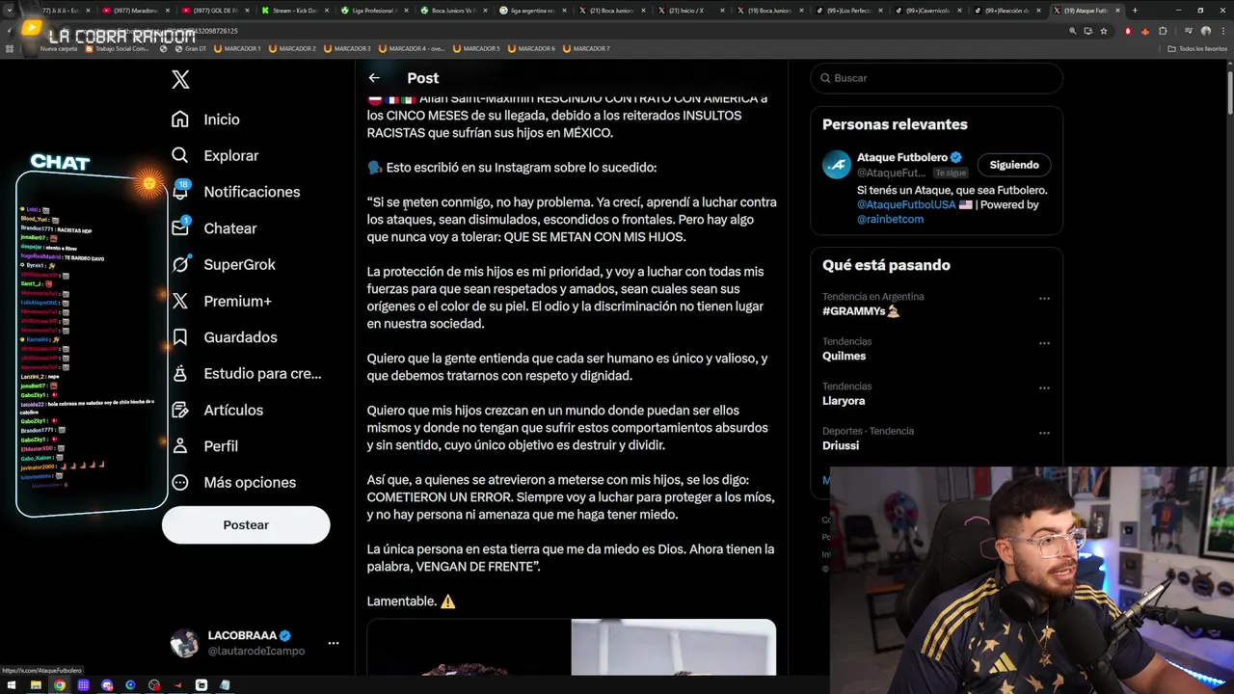This screenshot has height=694, width=1234.
Task: Open account options dots beside LACOBRAAA
Action: (x=334, y=643)
